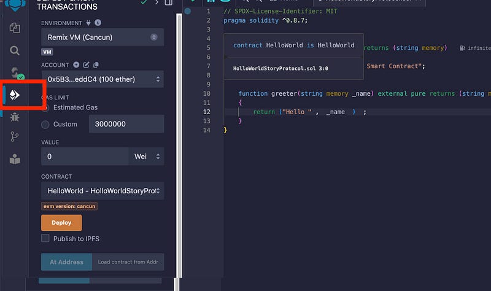
Task: Click the 'Smart Contract";' string on line 7
Action: pyautogui.click(x=396, y=66)
